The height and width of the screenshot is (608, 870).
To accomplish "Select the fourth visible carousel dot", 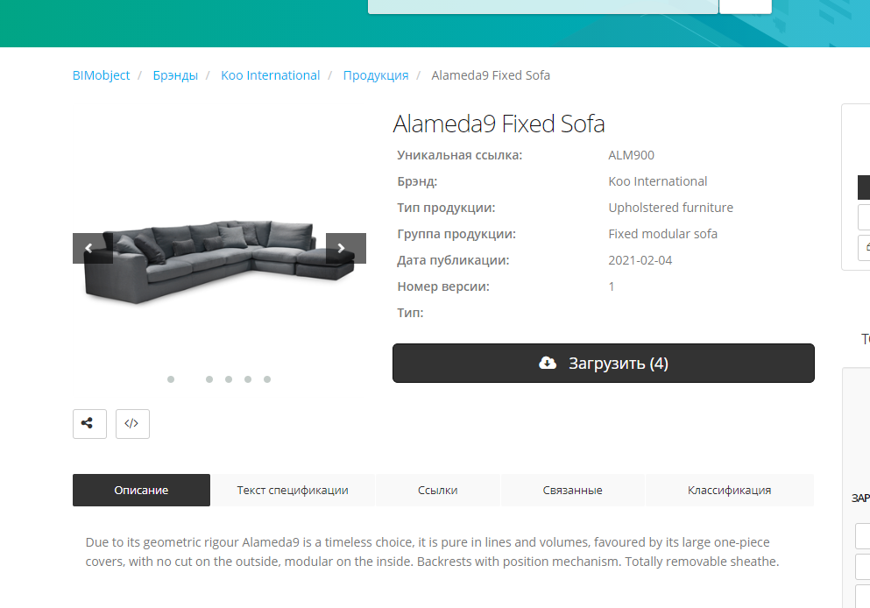I will point(248,379).
